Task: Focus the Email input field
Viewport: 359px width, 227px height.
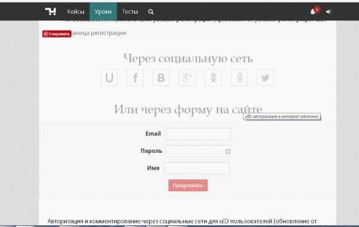Action: coord(198,134)
